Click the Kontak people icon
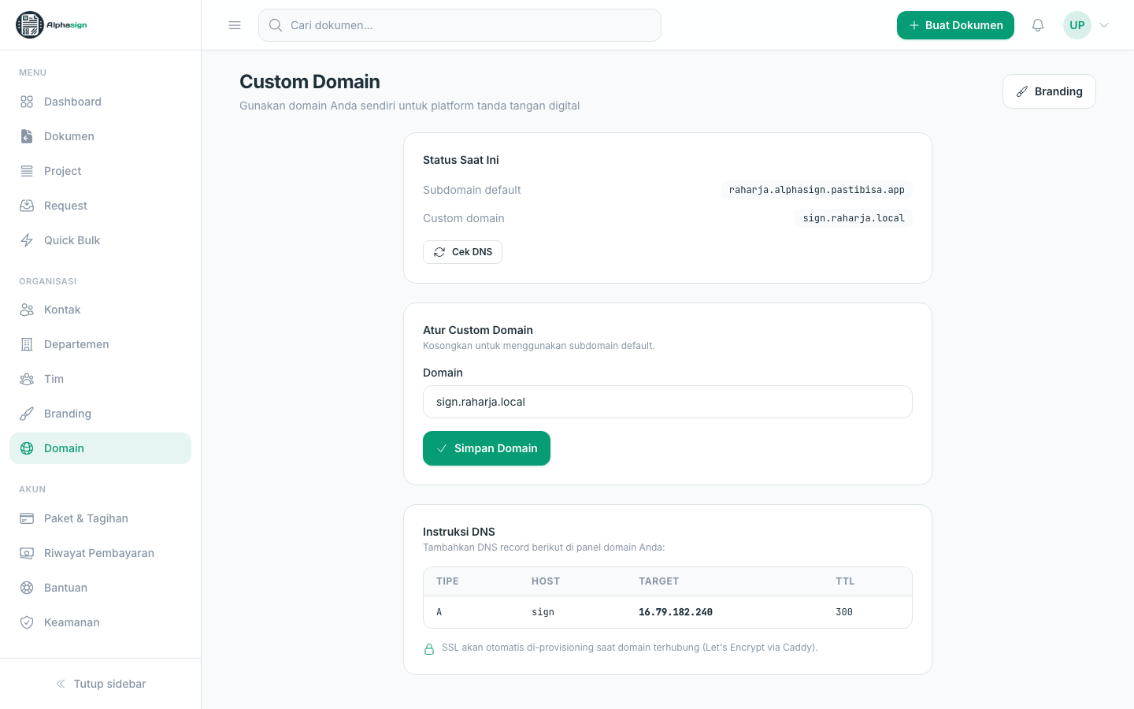Viewport: 1134px width, 709px height. (27, 310)
